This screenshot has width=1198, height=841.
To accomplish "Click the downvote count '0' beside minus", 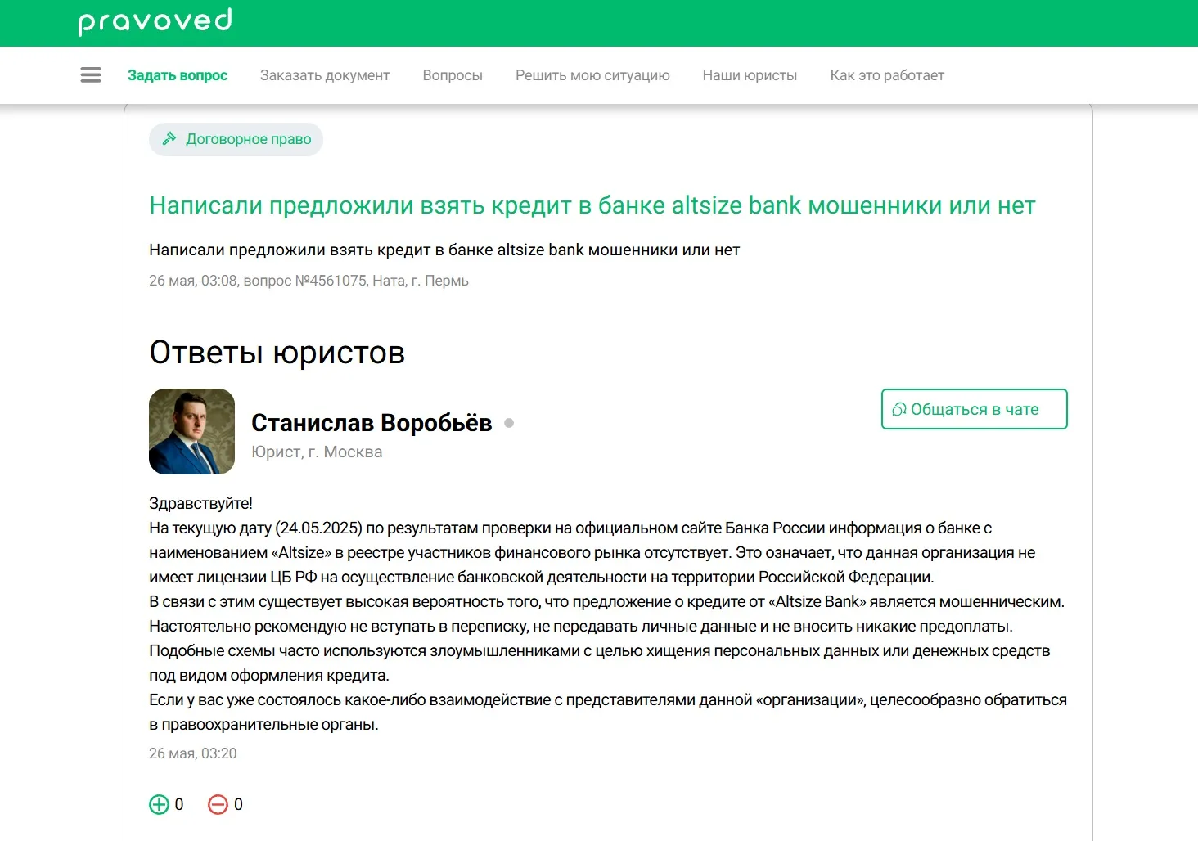I will [x=238, y=805].
